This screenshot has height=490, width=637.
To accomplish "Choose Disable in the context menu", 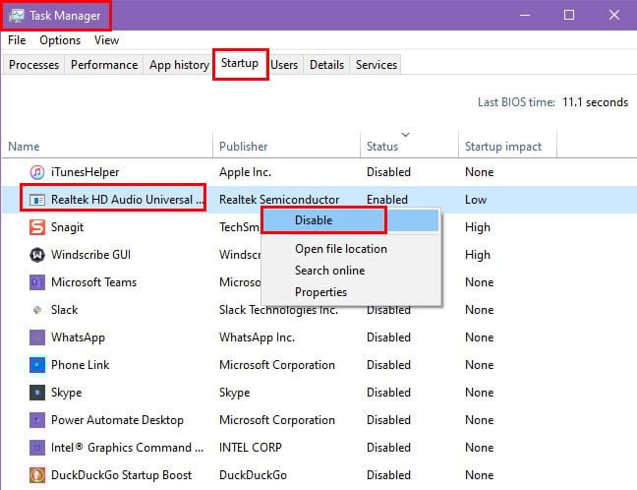I will tap(351, 220).
